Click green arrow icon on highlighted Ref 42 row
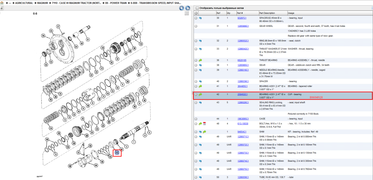373x180 pixels. [200, 94]
